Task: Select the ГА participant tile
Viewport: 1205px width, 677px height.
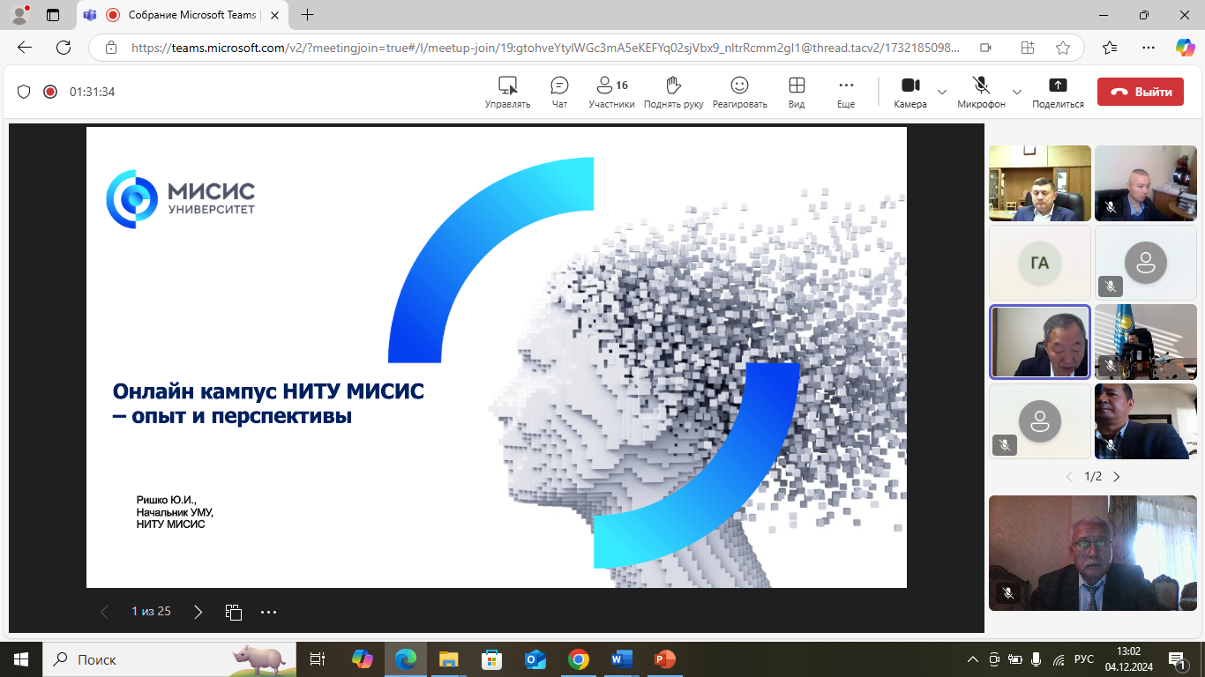Action: pyautogui.click(x=1040, y=263)
